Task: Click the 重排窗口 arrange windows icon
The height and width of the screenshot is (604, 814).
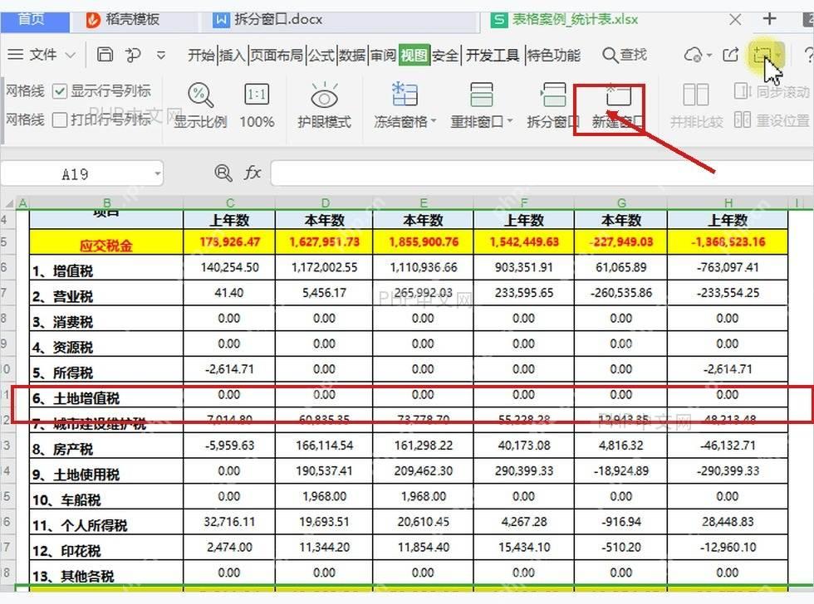Action: tap(481, 95)
